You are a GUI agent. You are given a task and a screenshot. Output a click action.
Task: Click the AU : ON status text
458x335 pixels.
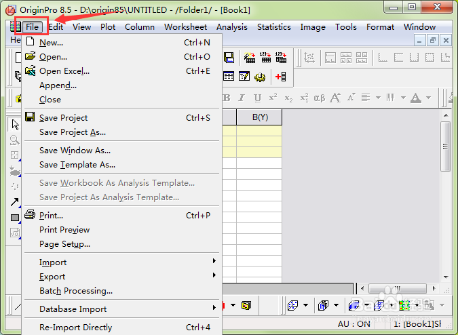pyautogui.click(x=354, y=324)
